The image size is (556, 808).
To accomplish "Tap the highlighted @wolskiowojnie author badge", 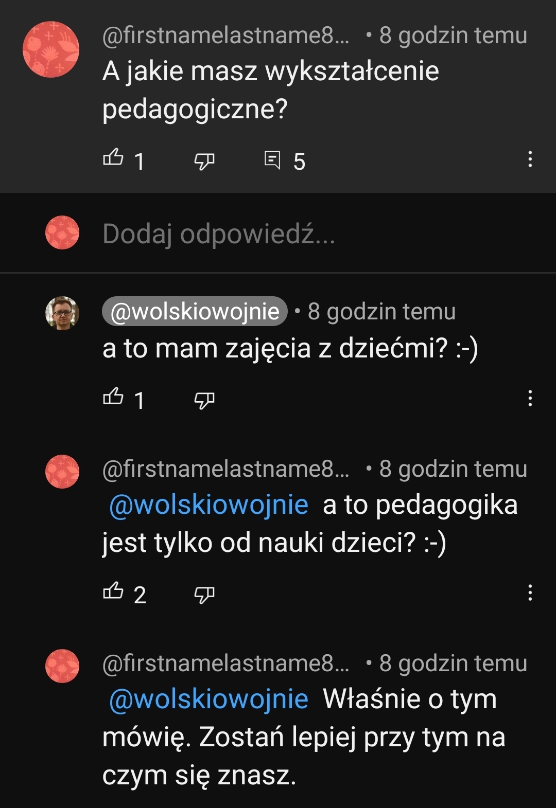I will click(195, 311).
